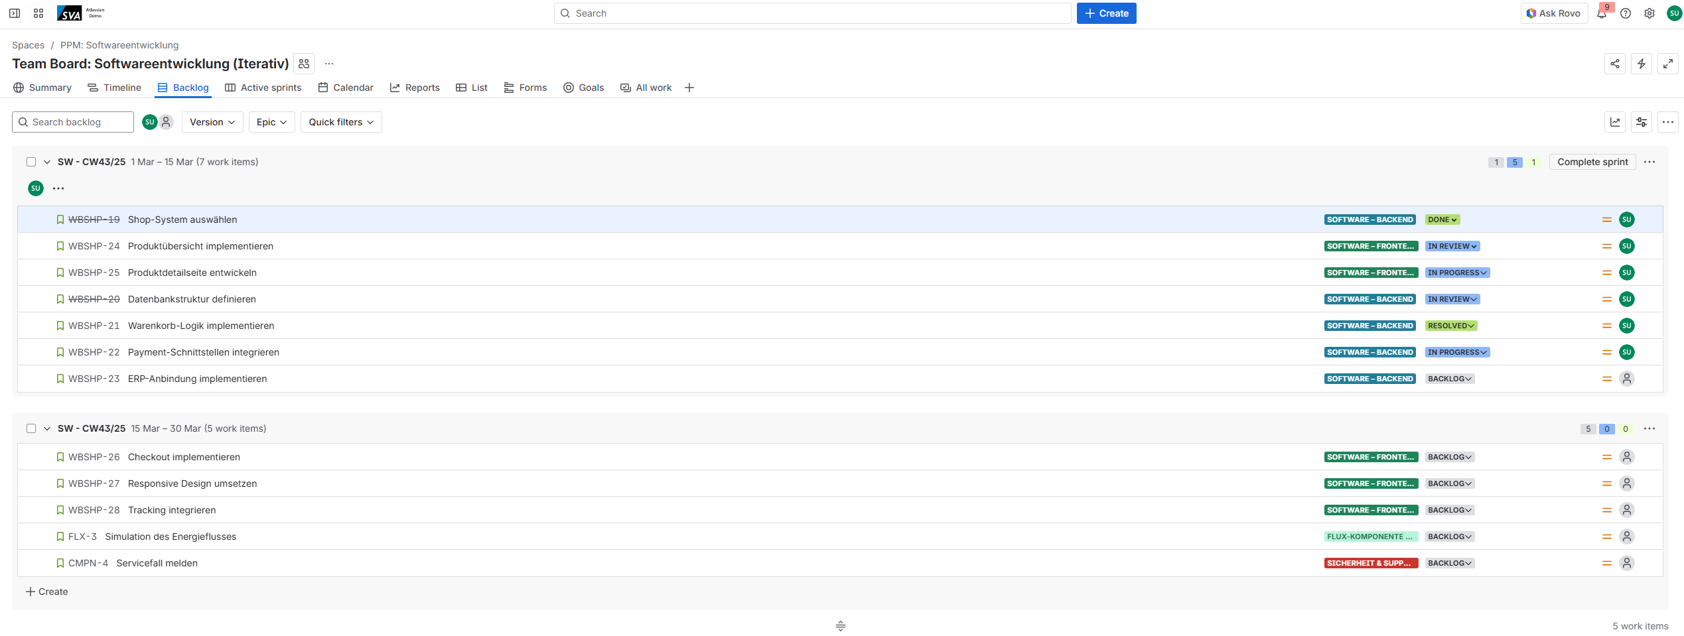Expand the Quick filters dropdown

(341, 122)
